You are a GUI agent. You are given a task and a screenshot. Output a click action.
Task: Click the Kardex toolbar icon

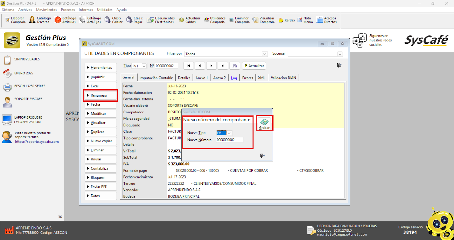point(287,20)
